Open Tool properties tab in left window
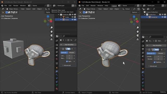 point(57,40)
